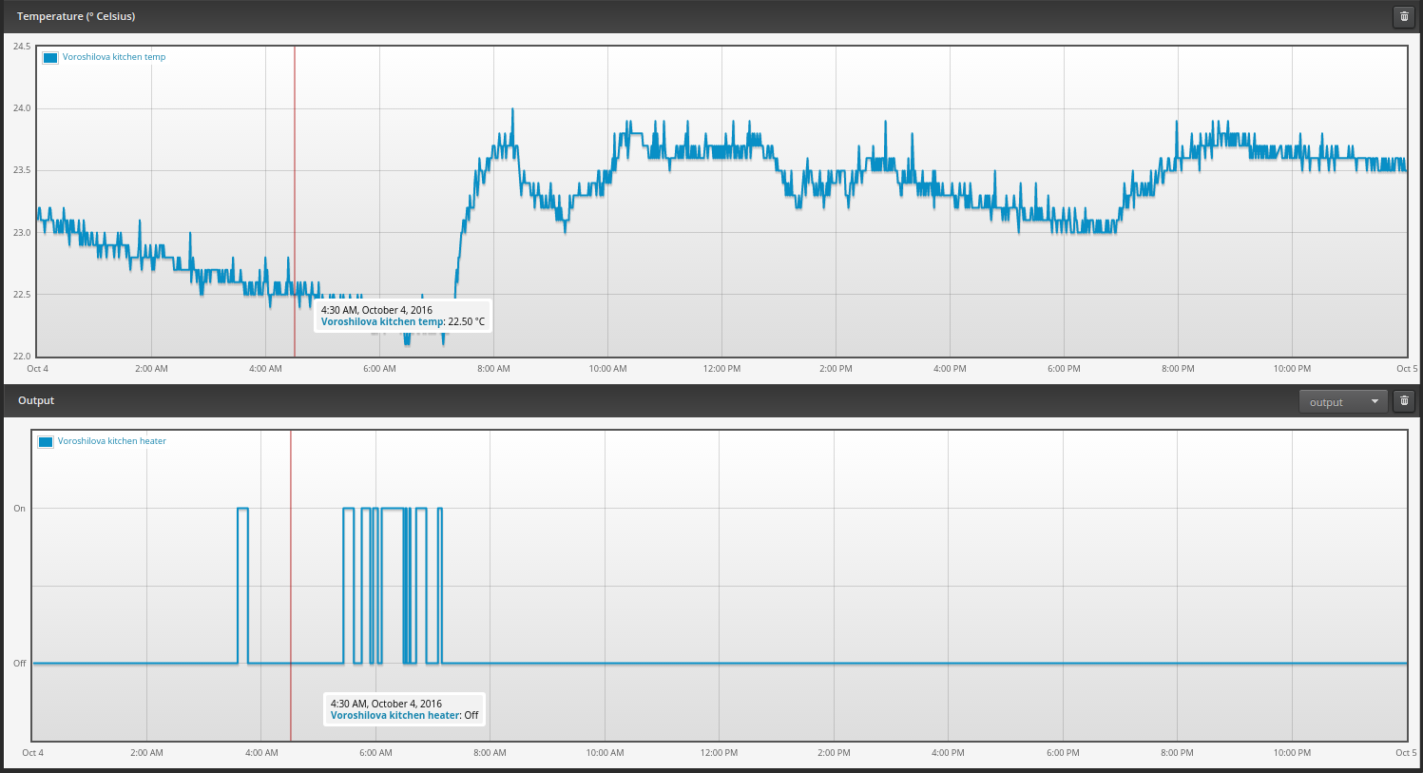
Task: Click the heater tooltip showing Off
Action: [405, 709]
